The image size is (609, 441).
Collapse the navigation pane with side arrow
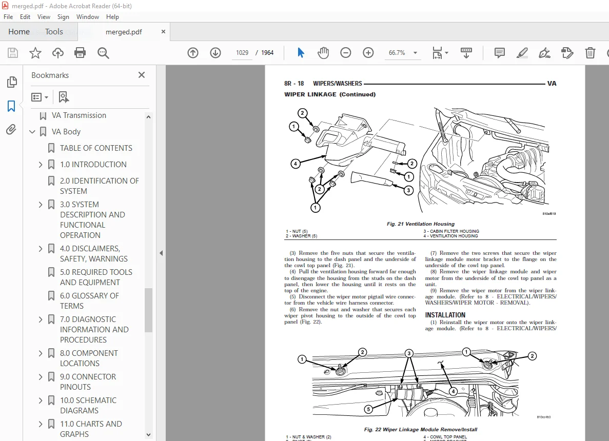pyautogui.click(x=161, y=253)
